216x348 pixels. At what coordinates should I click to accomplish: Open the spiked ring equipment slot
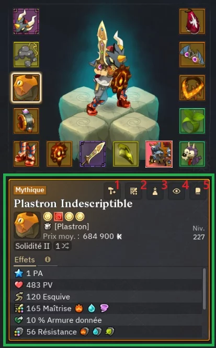click(26, 121)
